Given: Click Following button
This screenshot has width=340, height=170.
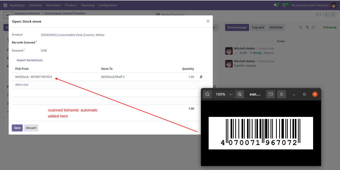Looking at the screenshot, I should (x=330, y=27).
